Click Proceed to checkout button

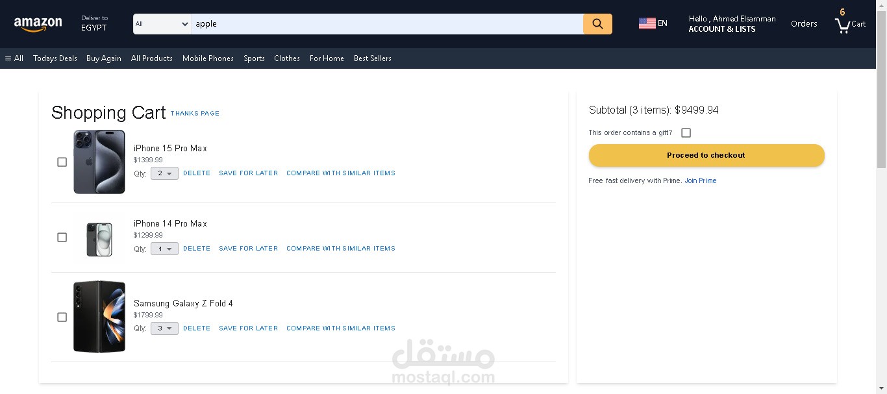(x=706, y=155)
